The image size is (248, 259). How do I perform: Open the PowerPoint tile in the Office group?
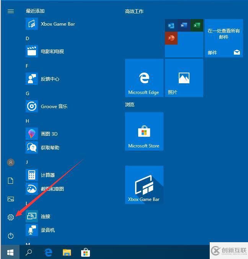(171, 38)
